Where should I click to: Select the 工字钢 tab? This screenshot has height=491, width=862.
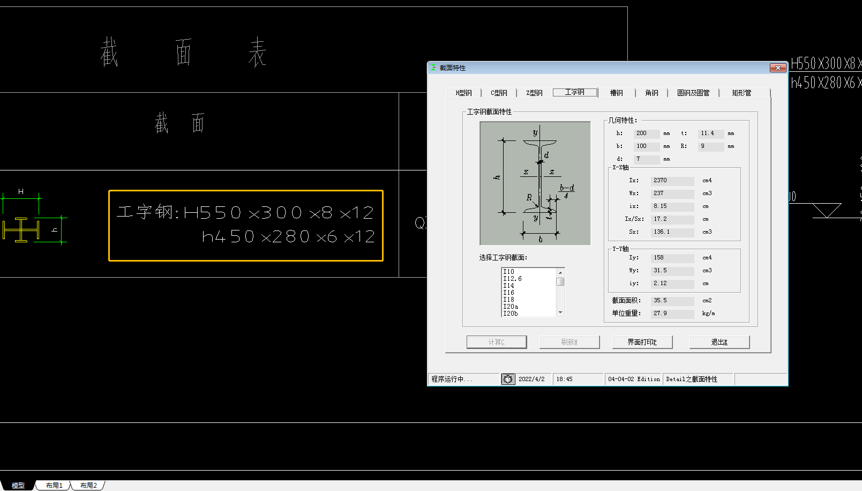click(x=575, y=92)
